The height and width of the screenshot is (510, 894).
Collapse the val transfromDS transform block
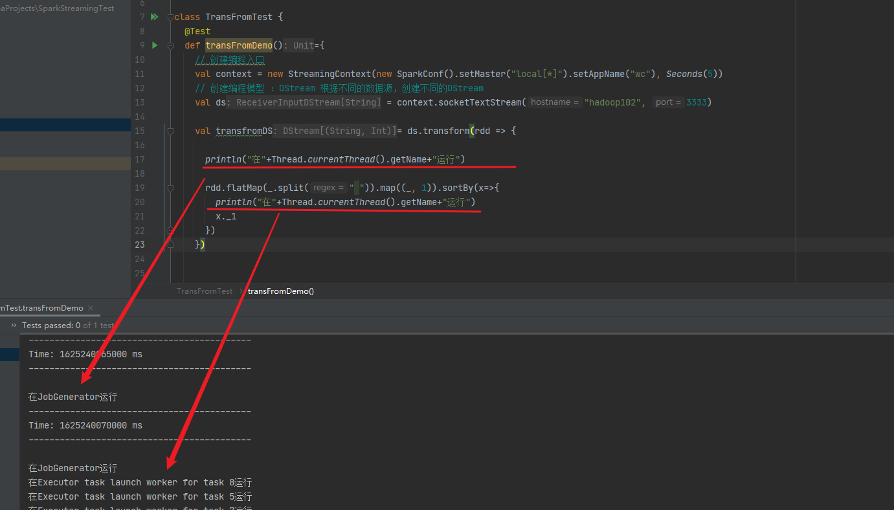click(x=170, y=131)
